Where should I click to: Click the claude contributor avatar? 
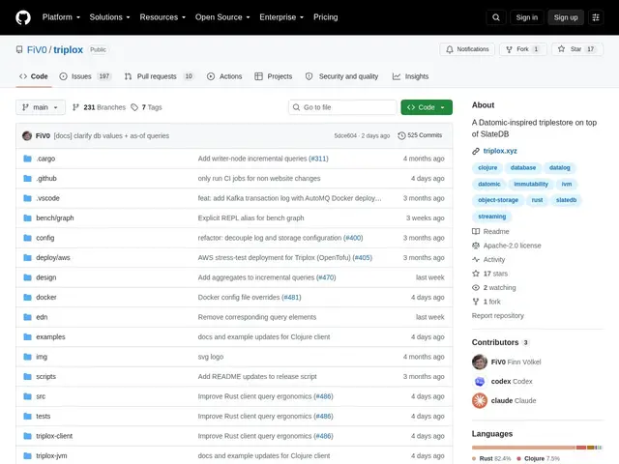click(480, 400)
